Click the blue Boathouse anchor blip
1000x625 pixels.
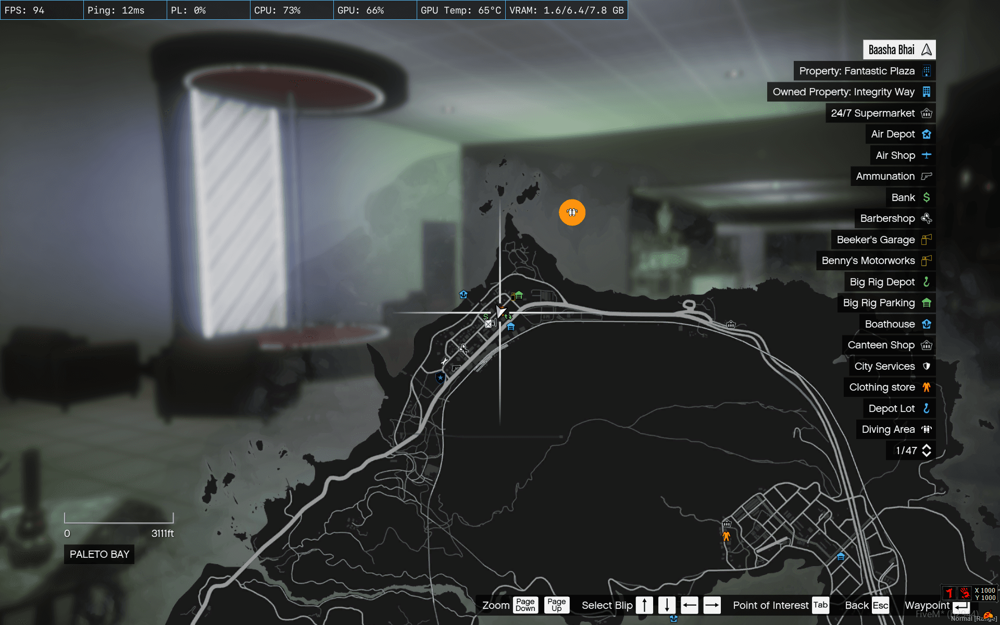(463, 294)
